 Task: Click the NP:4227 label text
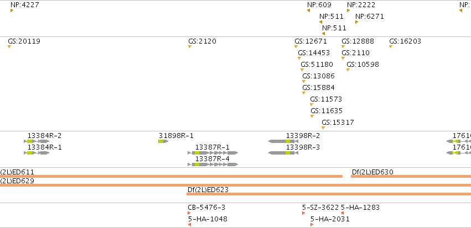click(25, 5)
